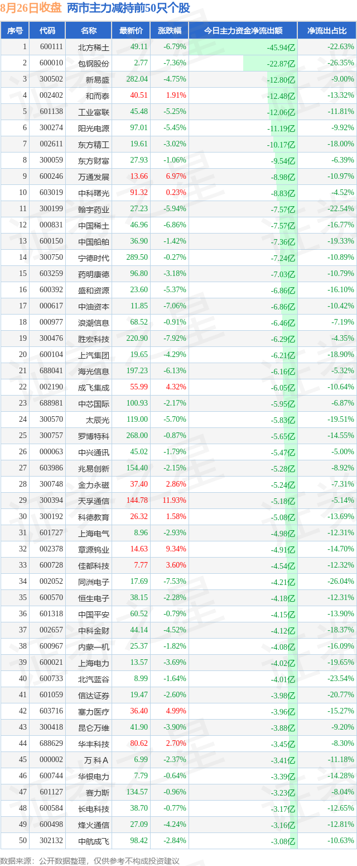The width and height of the screenshot is (357, 866).
Task: Click the 佳都科技 price 7.77
Action: point(141,565)
